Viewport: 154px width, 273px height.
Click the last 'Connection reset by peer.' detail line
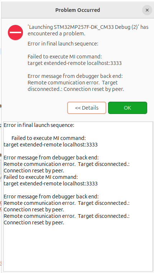[x=34, y=223]
